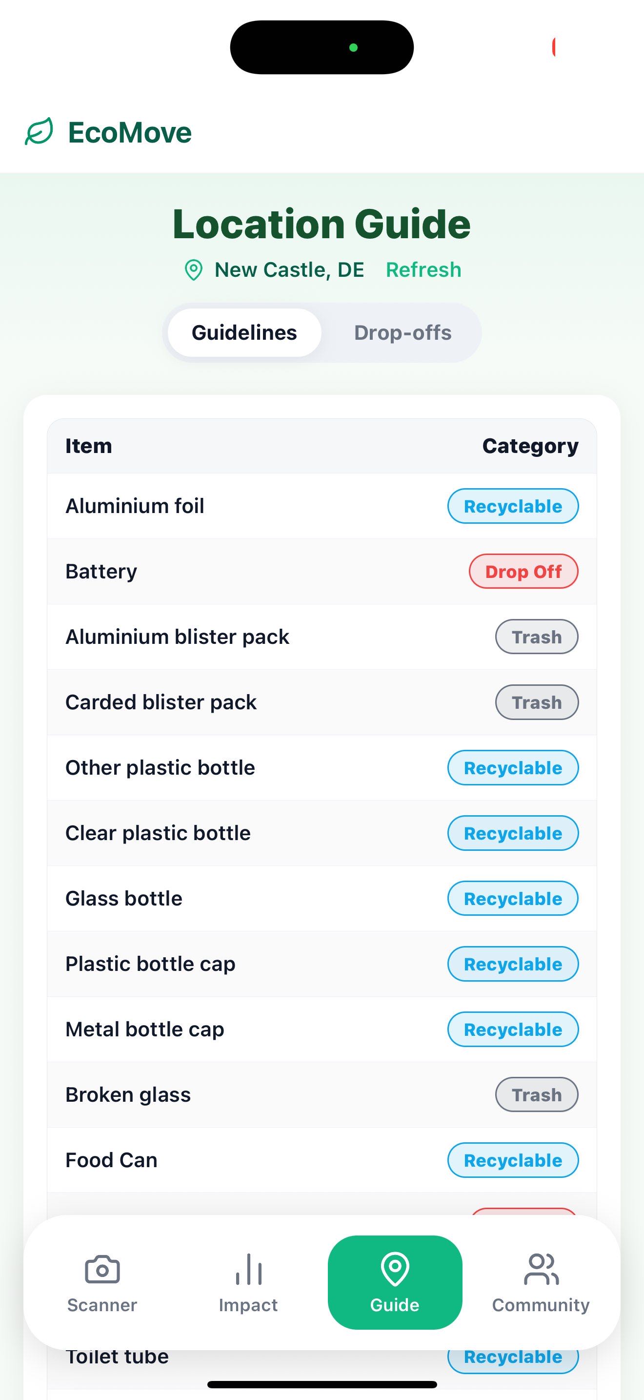644x1400 pixels.
Task: Tap the Recyclable badge for Glass bottle
Action: click(513, 898)
